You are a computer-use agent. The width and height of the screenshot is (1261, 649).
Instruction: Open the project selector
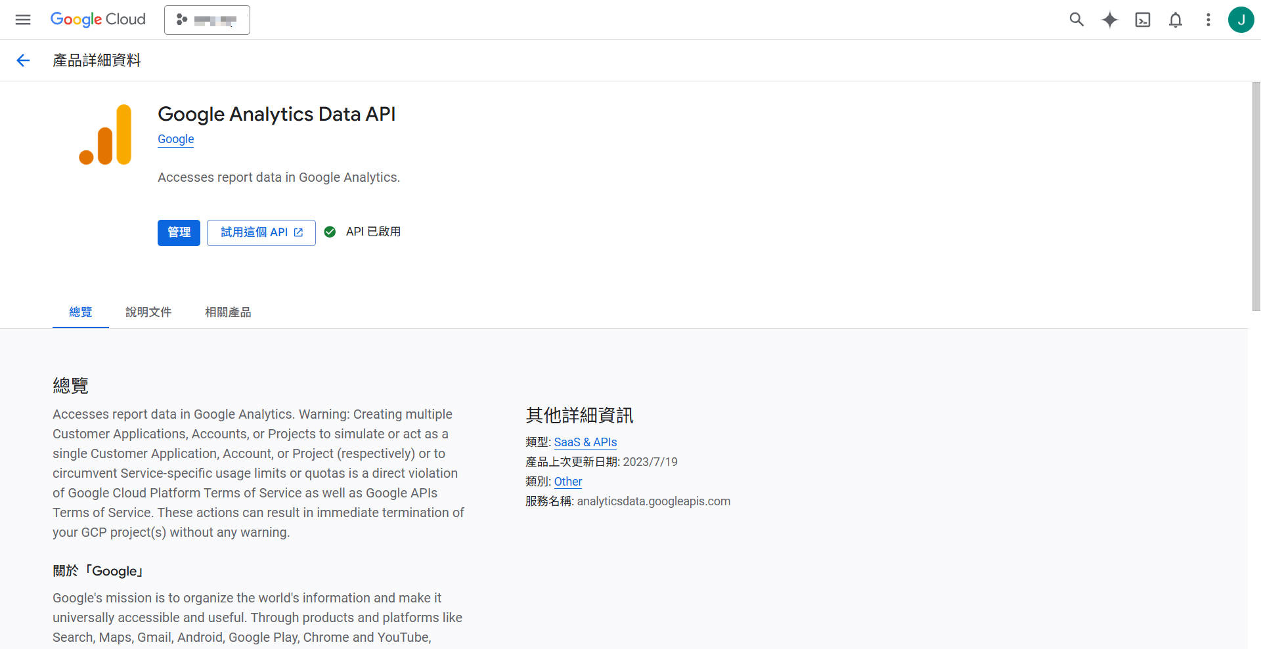point(207,20)
